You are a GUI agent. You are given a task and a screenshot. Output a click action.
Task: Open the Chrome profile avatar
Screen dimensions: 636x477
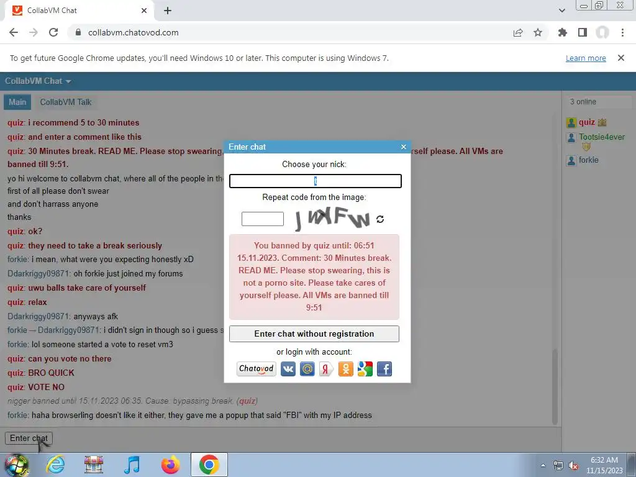tap(602, 32)
